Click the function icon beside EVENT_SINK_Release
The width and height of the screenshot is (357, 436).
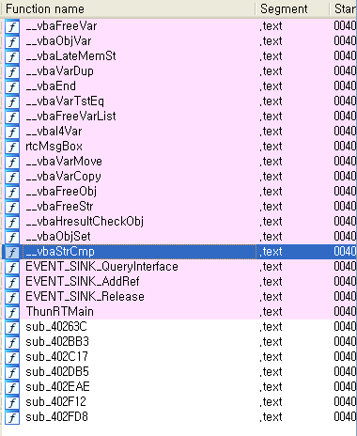[12, 297]
